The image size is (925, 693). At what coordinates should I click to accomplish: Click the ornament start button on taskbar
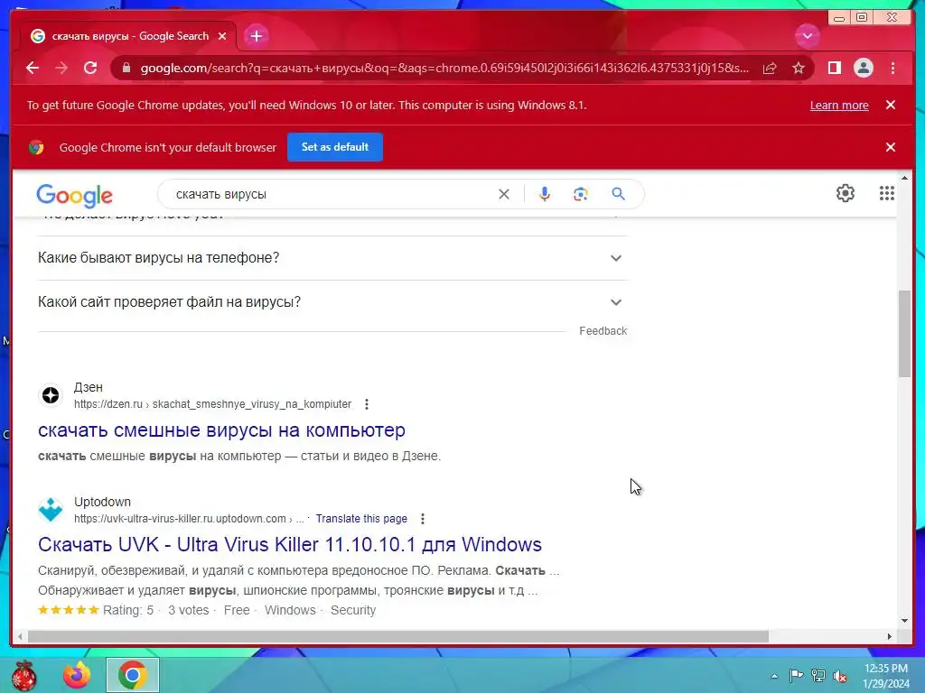23,675
